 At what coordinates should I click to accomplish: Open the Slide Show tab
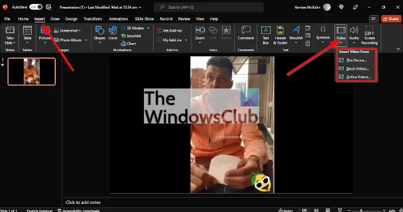145,19
